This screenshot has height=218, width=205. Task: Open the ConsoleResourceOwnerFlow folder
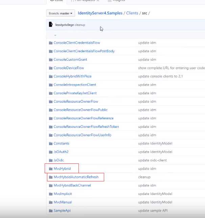click(x=76, y=101)
